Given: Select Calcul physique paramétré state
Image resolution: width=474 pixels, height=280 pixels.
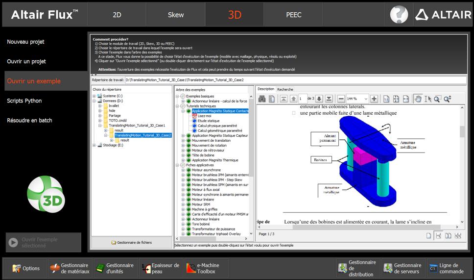Looking at the screenshot, I should click(x=217, y=126).
